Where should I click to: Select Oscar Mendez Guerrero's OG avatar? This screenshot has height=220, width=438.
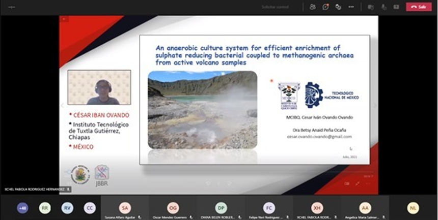point(173,208)
